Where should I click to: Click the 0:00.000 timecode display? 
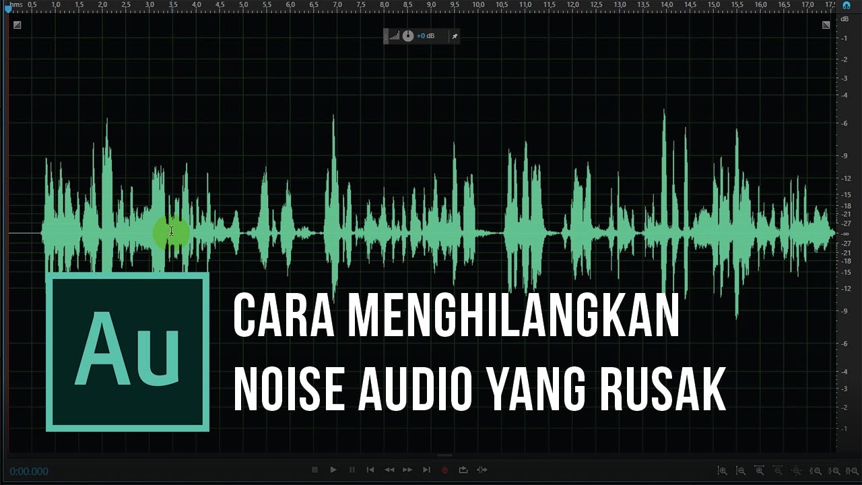[x=29, y=472]
